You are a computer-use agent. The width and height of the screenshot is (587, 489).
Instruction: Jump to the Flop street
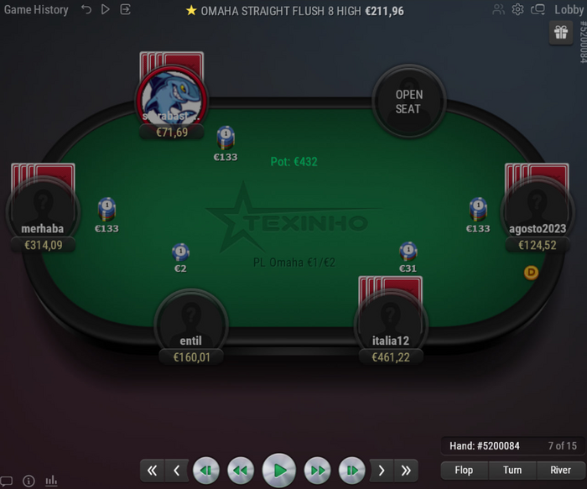click(465, 471)
